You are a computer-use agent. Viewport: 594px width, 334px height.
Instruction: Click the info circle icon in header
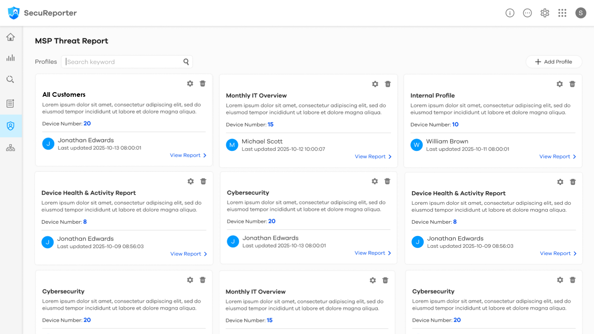(x=510, y=13)
